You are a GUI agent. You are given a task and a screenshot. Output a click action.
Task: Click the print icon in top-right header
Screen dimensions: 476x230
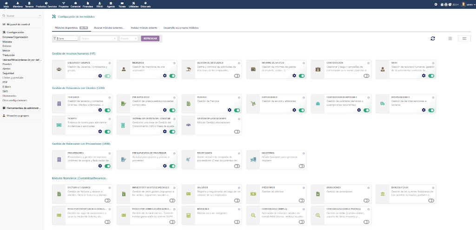coord(446,4)
